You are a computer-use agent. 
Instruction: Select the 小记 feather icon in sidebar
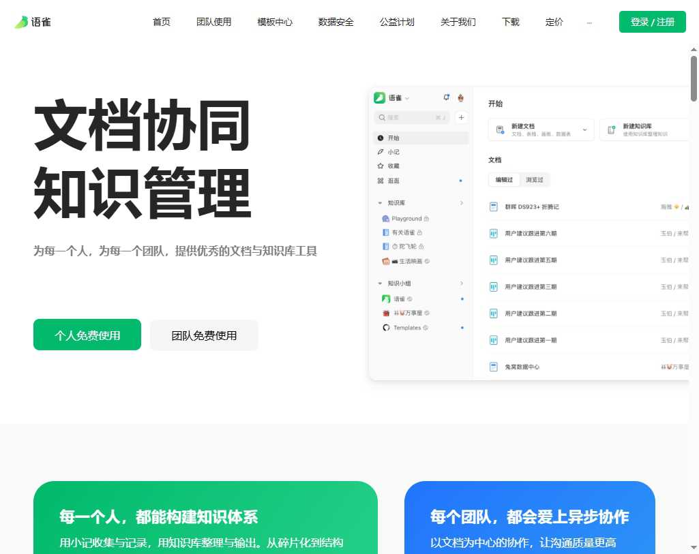pyautogui.click(x=381, y=152)
